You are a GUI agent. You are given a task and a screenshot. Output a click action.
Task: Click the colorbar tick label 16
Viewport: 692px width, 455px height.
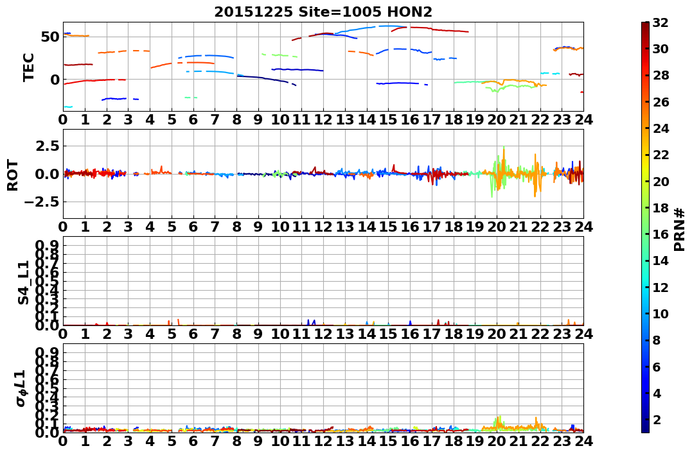click(661, 234)
